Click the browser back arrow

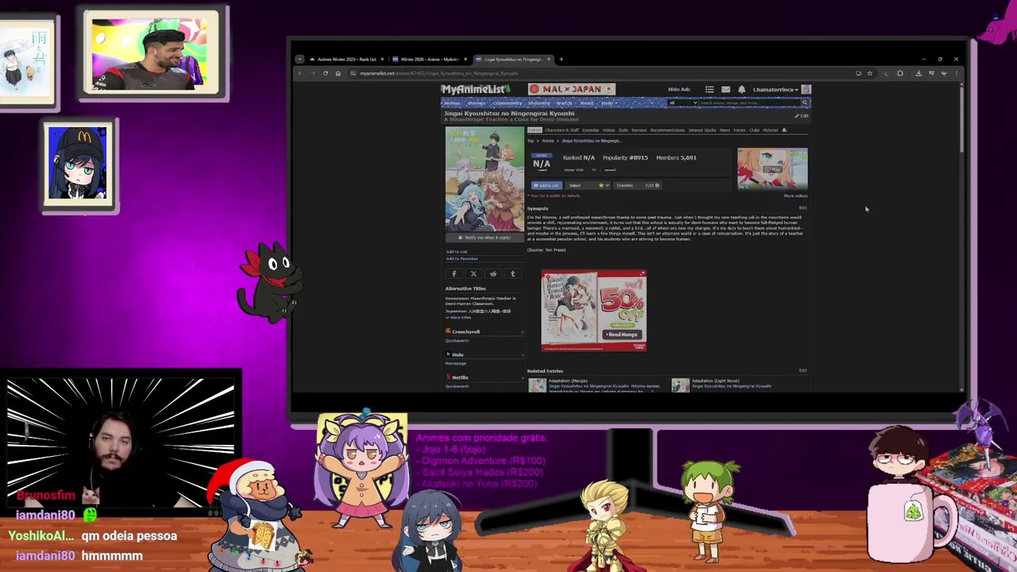click(x=300, y=73)
